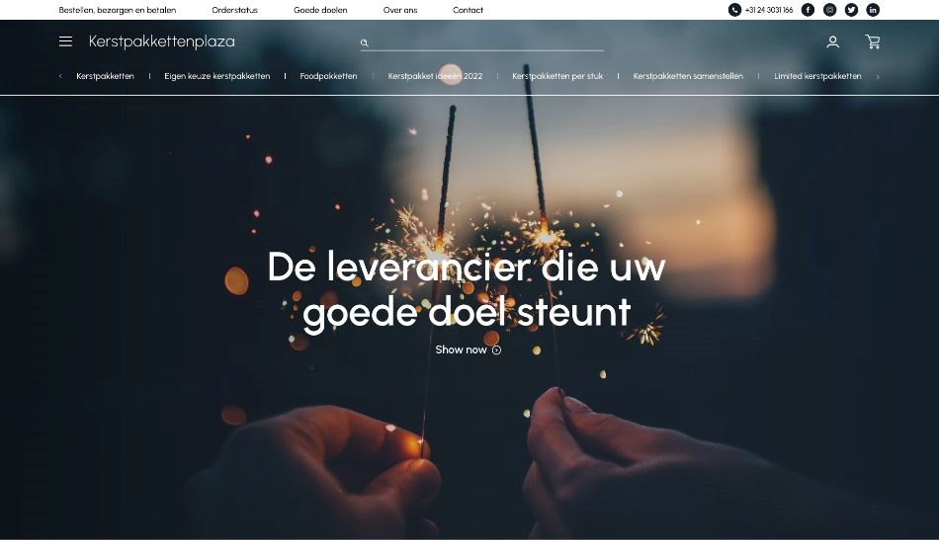Click the user account icon
Image resolution: width=939 pixels, height=540 pixels.
[832, 41]
